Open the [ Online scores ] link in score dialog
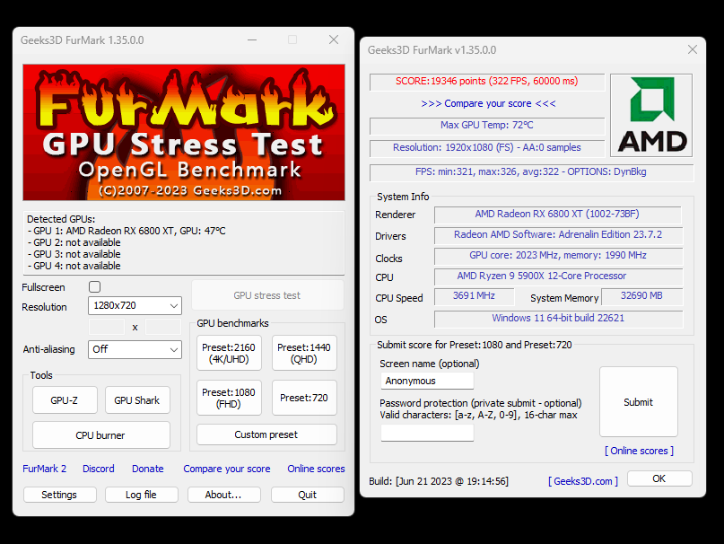Viewport: 724px width, 544px height. pos(639,451)
